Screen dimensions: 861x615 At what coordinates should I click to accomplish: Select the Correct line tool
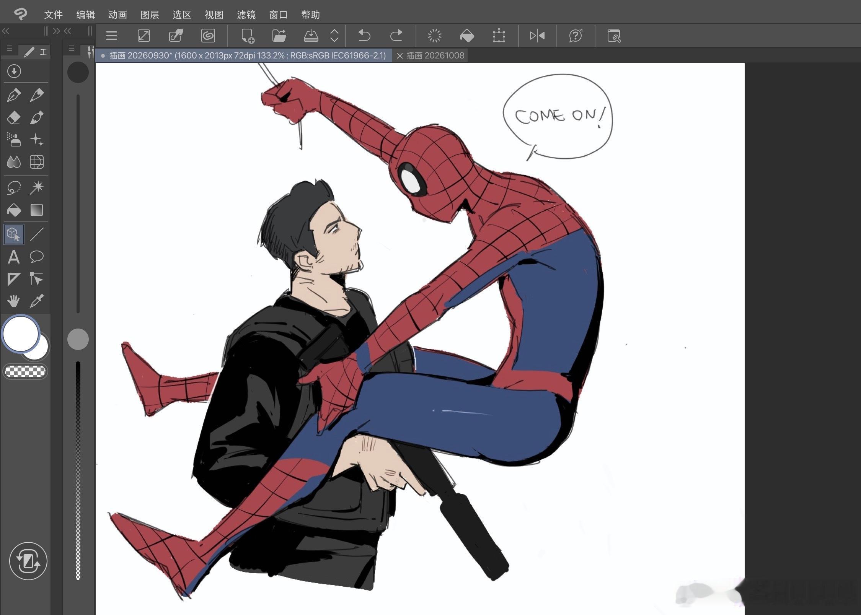[37, 279]
